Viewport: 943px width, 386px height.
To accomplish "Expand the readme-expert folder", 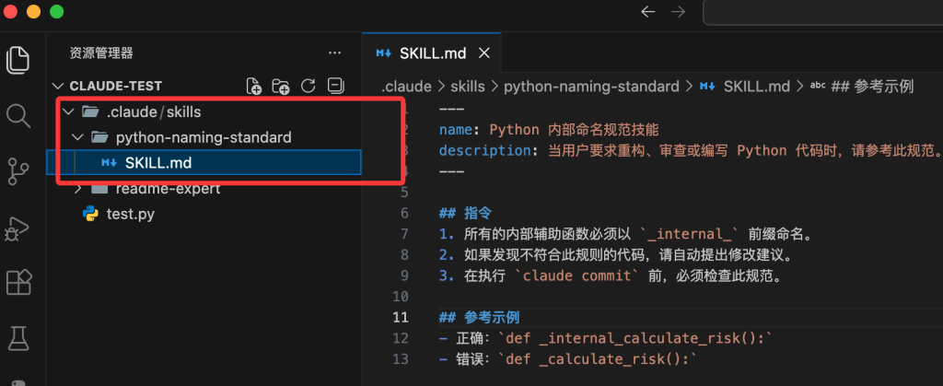I will coord(77,189).
